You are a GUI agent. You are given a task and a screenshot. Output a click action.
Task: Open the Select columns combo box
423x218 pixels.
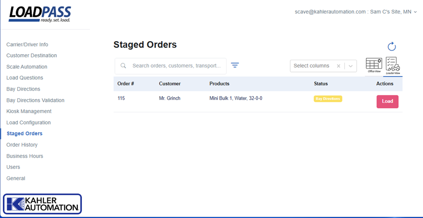pyautogui.click(x=312, y=66)
